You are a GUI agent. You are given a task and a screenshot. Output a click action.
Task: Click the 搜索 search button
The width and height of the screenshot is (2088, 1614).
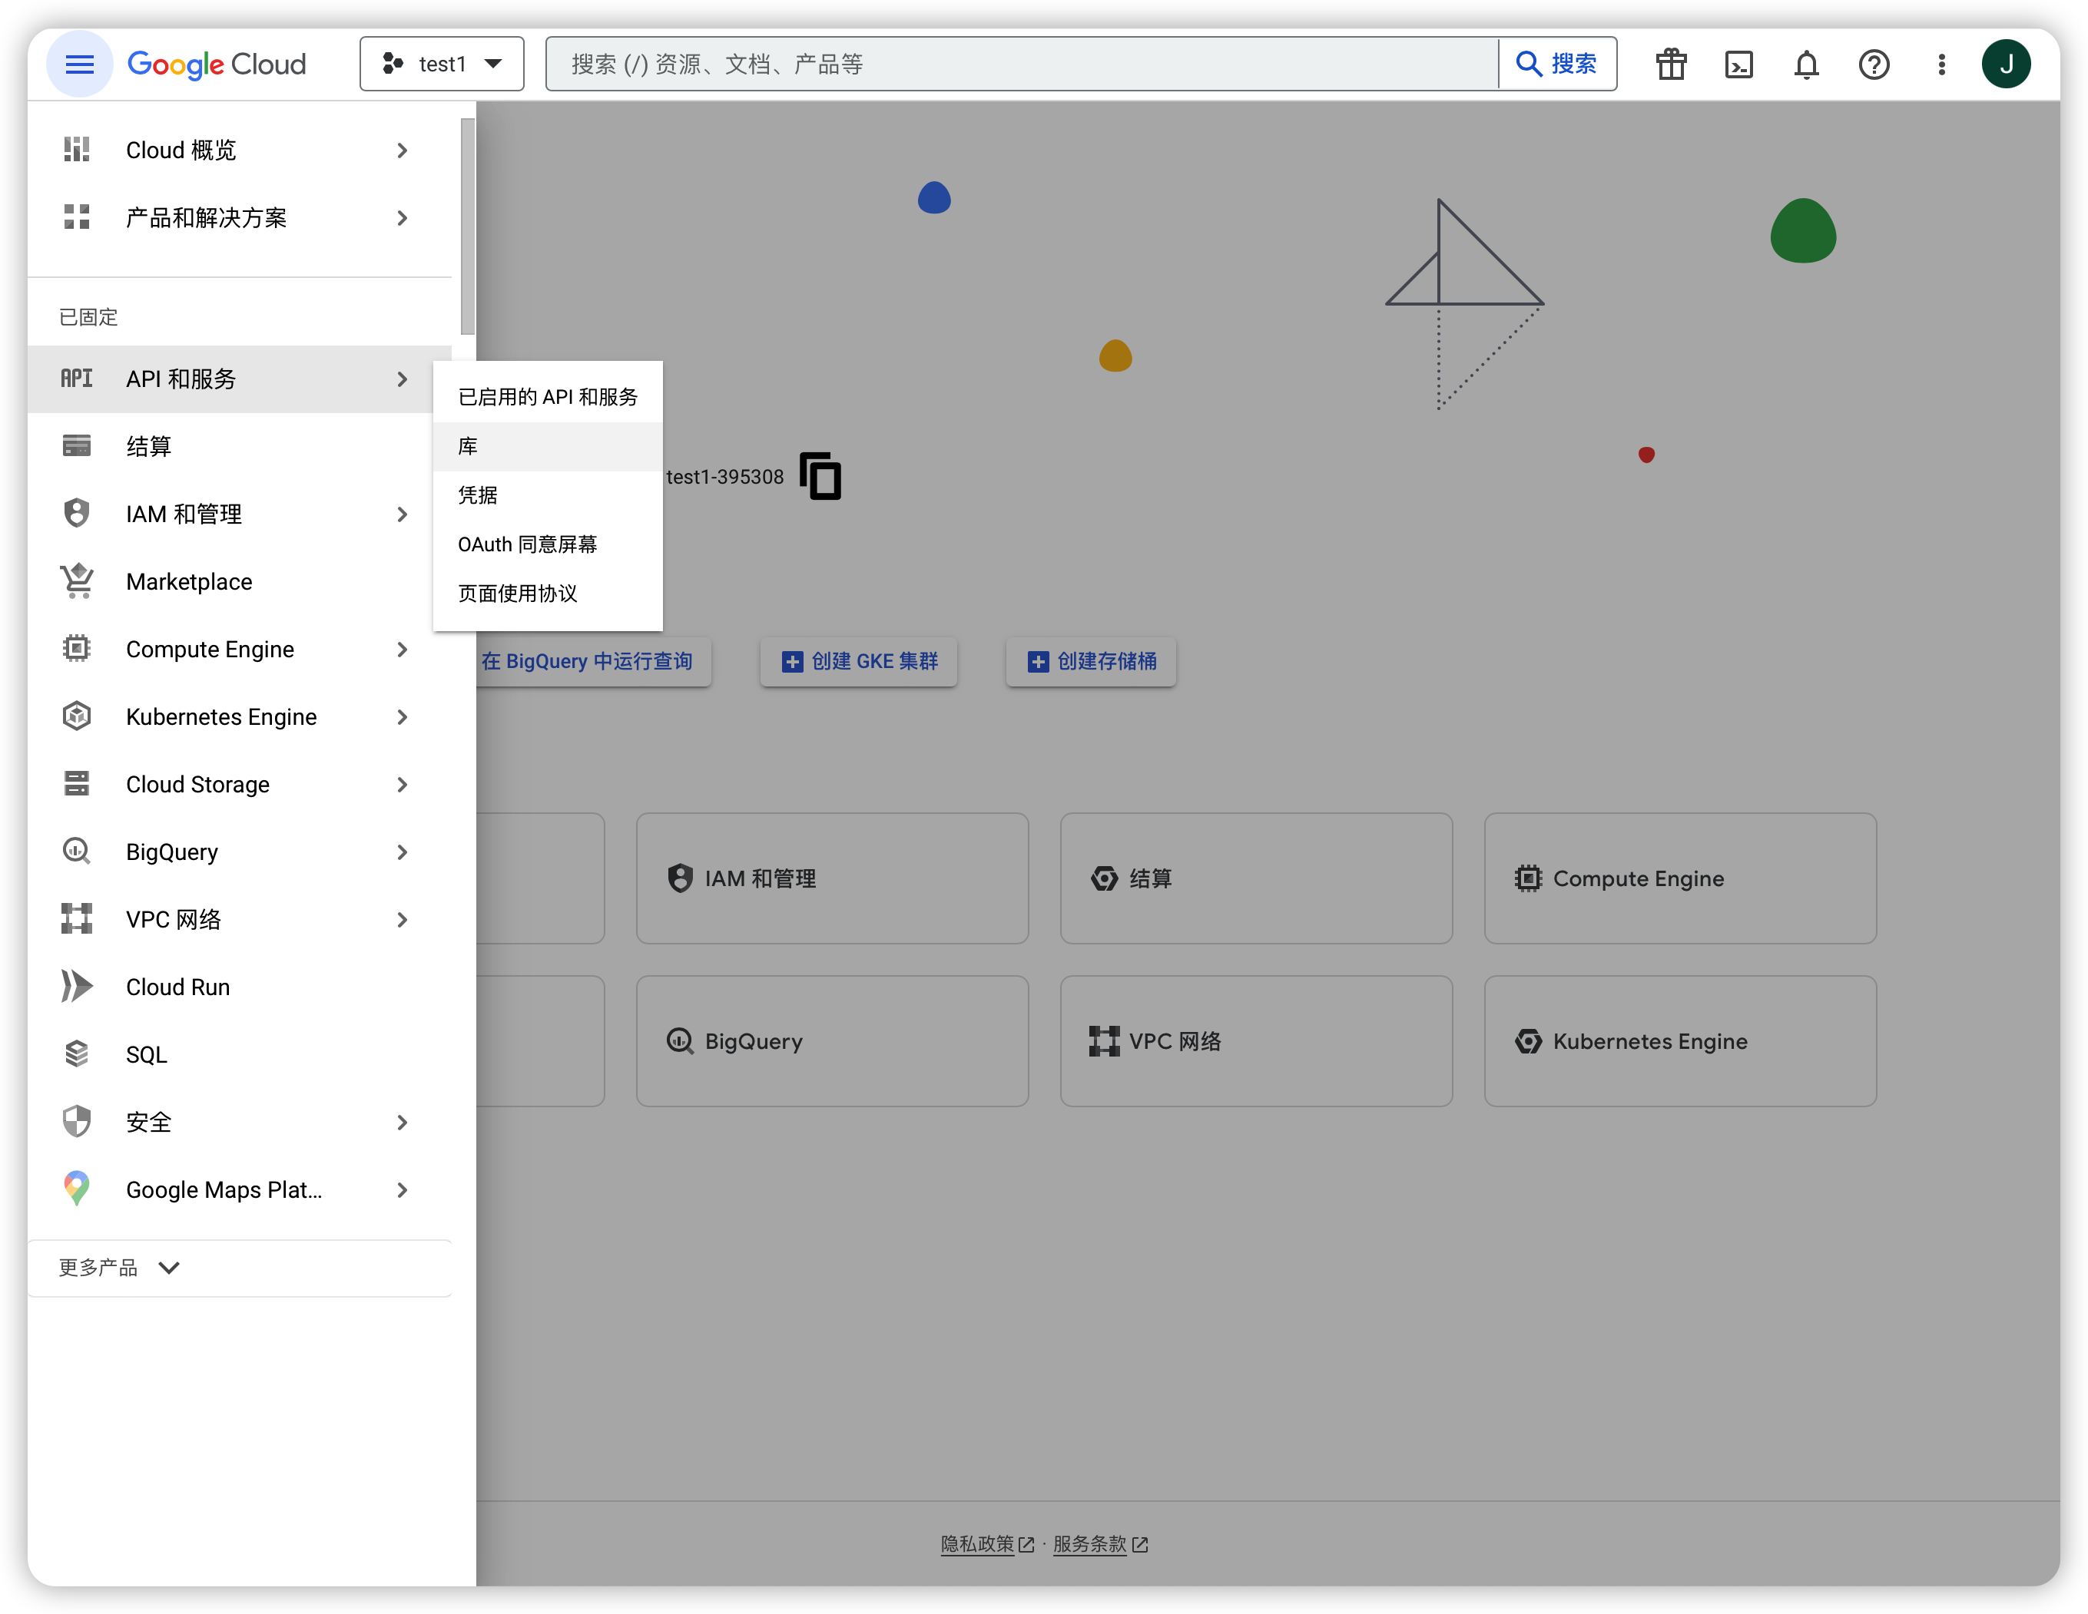[x=1557, y=64]
